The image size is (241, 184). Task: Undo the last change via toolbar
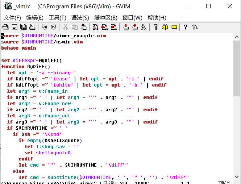click(45, 27)
